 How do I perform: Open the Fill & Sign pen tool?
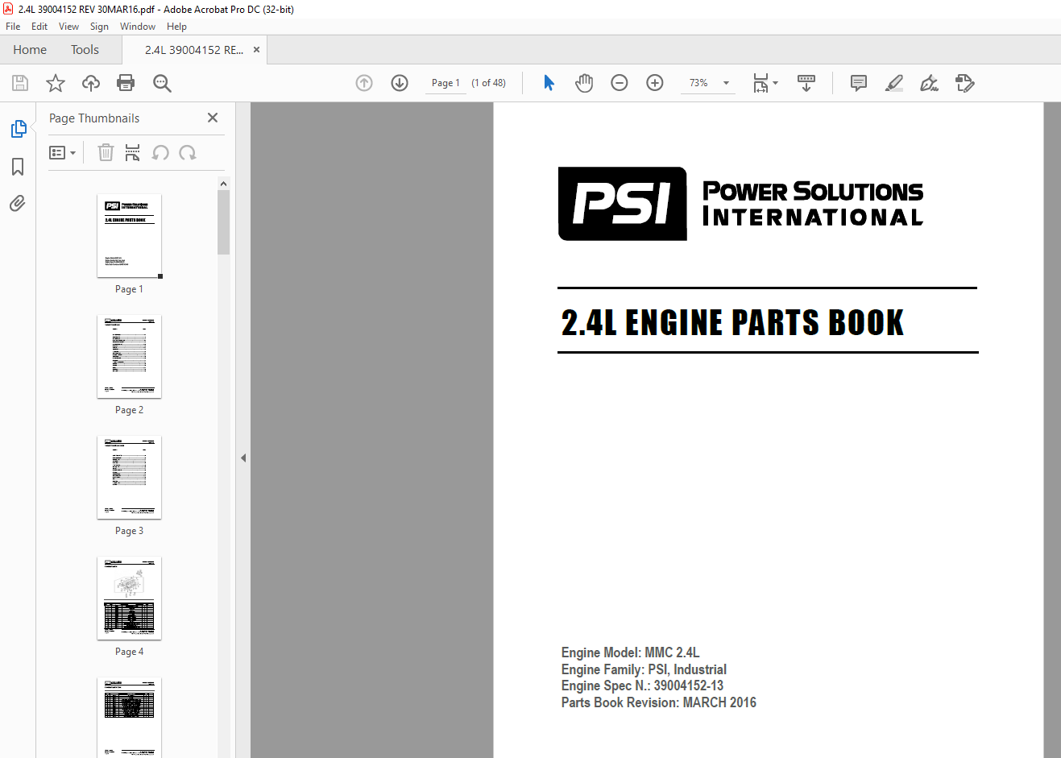click(929, 83)
